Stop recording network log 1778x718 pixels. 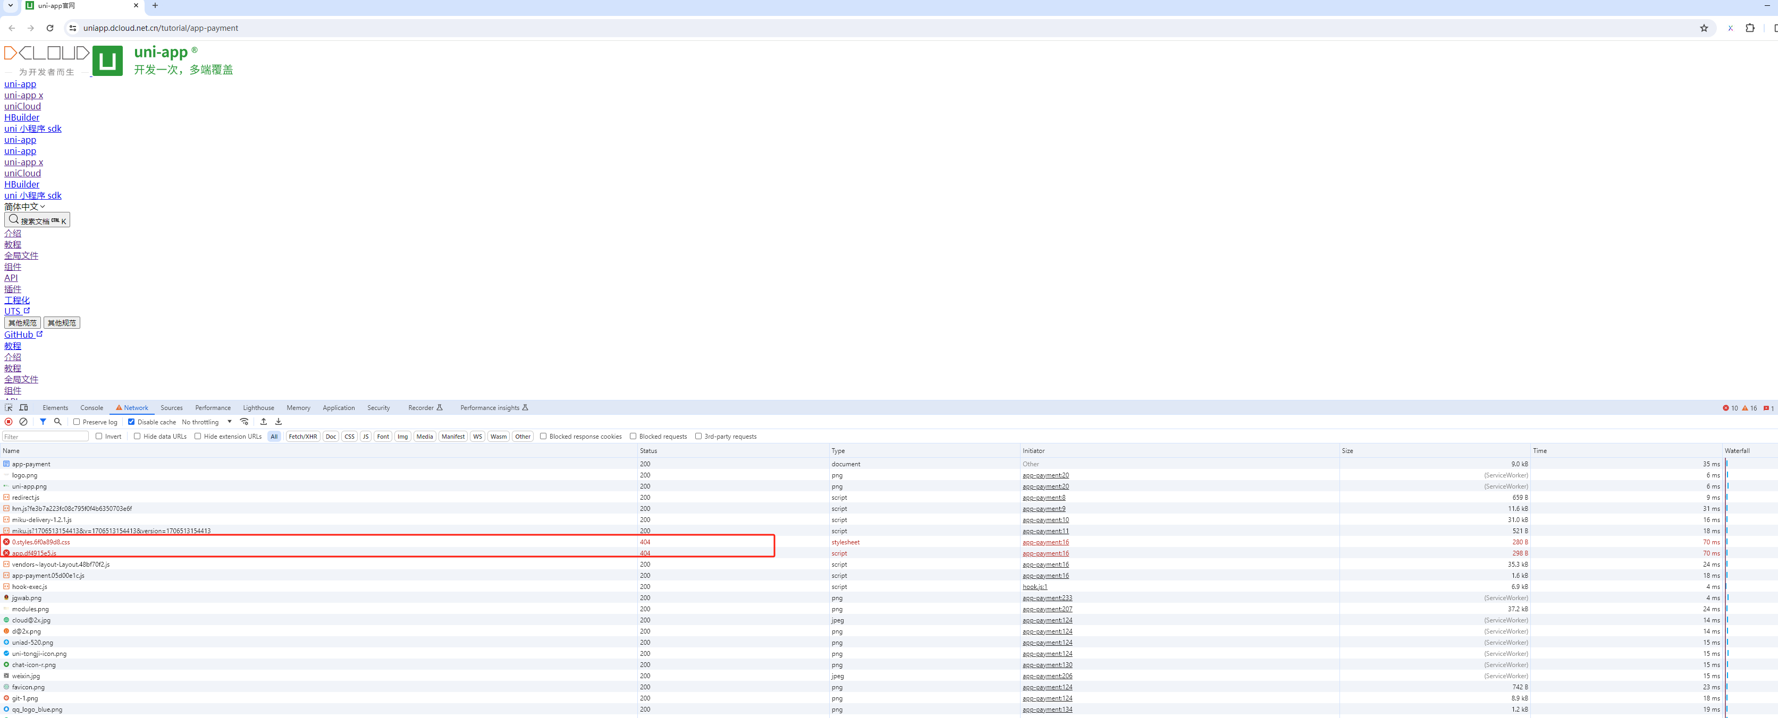click(x=9, y=422)
